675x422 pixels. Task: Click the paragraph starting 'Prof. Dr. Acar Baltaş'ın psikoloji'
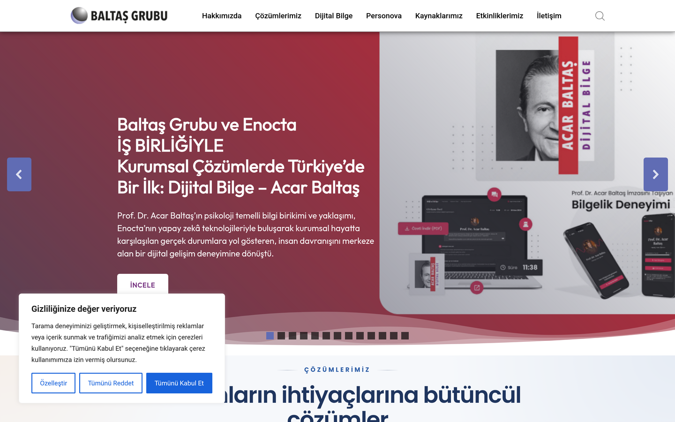pos(246,234)
